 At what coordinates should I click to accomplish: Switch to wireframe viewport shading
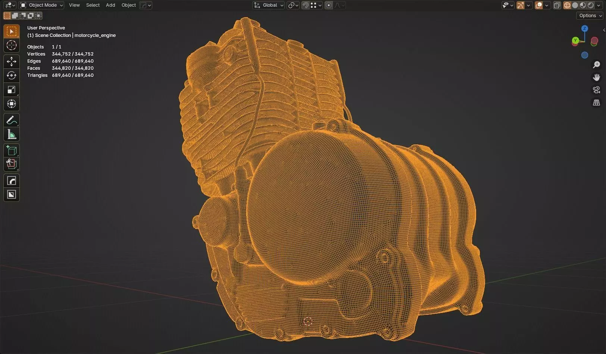point(567,5)
